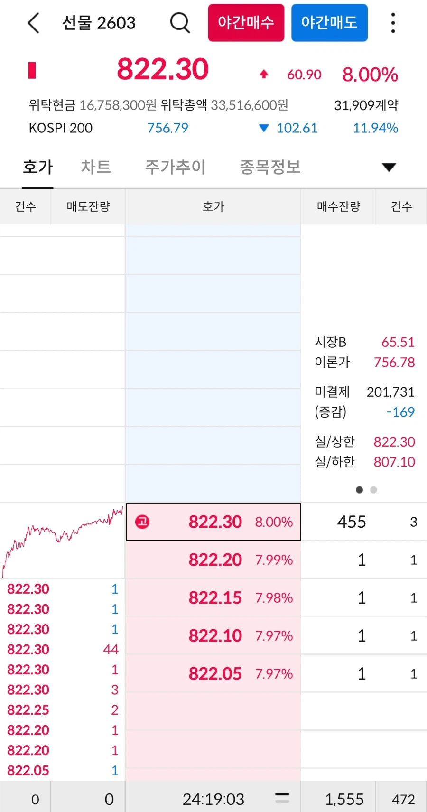The image size is (427, 812).
Task: Select the second panel page dot
Action: (x=373, y=490)
